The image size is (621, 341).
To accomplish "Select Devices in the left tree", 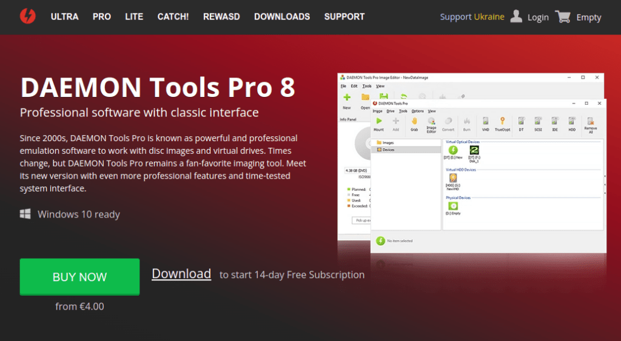I will point(407,150).
